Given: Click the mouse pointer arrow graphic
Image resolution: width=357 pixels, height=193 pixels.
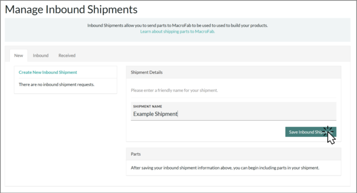Looking at the screenshot, I should [331, 138].
